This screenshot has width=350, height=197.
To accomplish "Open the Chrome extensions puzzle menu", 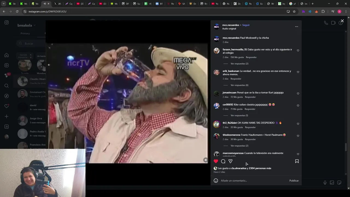I will [x=323, y=11].
